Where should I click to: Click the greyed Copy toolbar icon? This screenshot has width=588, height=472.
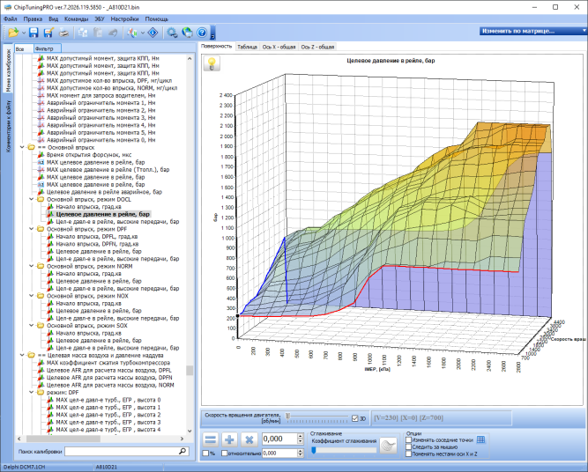83,33
